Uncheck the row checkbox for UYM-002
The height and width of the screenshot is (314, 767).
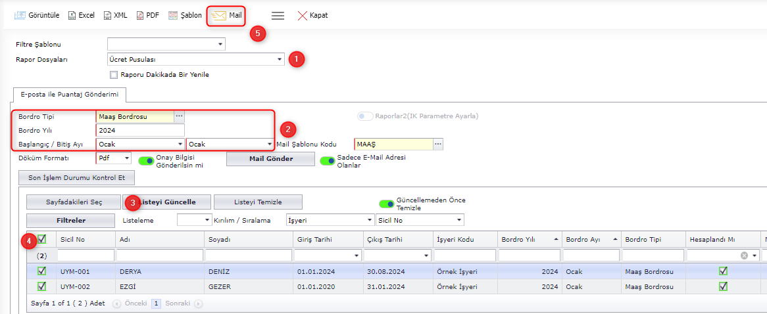(42, 286)
